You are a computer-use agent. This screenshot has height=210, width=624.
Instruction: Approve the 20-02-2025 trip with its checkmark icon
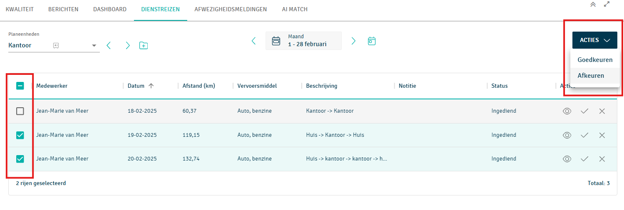click(584, 159)
